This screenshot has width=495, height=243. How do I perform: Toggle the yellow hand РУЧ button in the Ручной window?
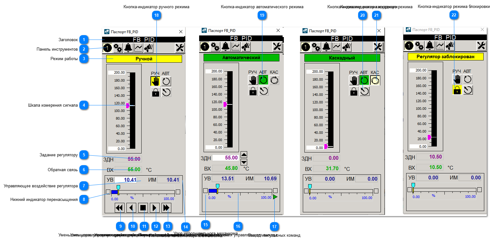click(x=156, y=81)
